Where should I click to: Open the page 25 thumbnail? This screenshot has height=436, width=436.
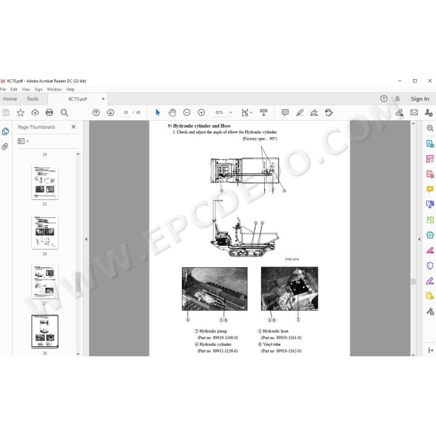[x=45, y=182]
